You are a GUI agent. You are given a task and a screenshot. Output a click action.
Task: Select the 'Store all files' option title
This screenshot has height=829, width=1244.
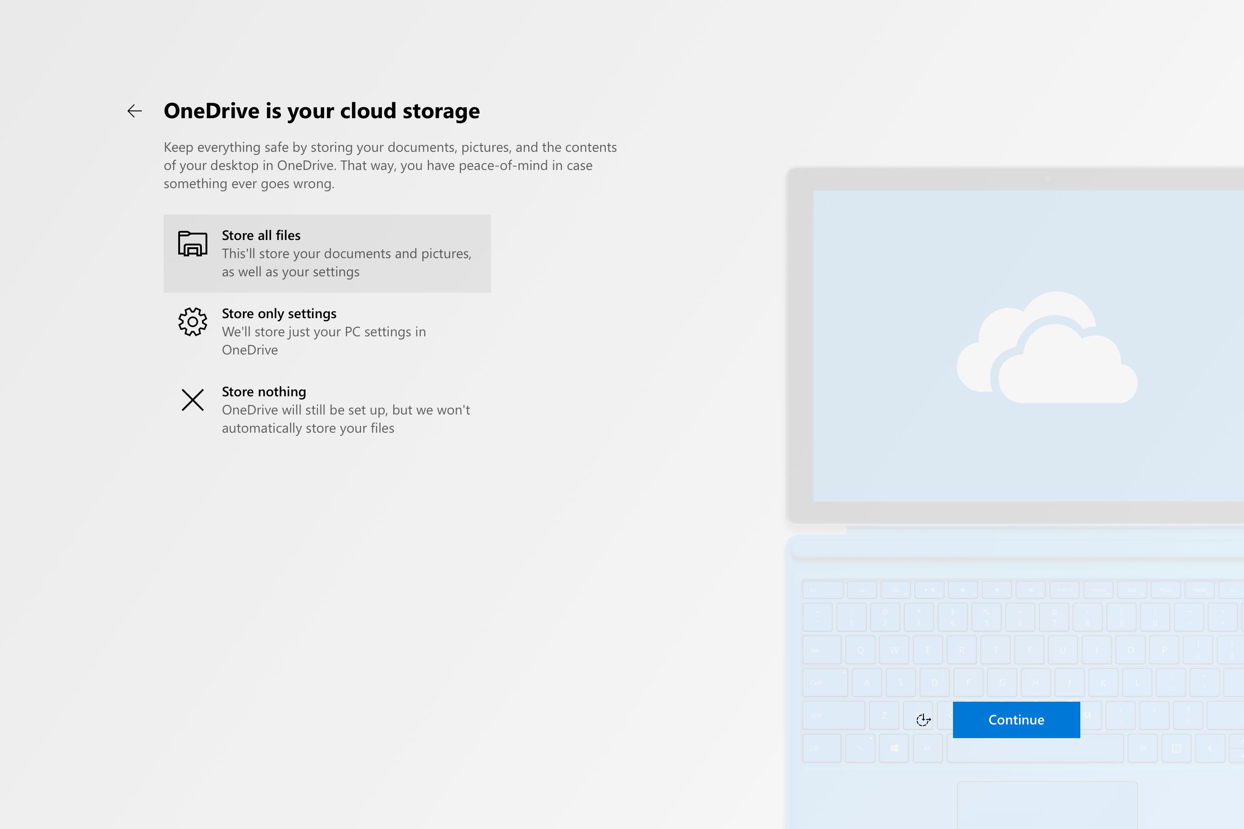pyautogui.click(x=261, y=235)
